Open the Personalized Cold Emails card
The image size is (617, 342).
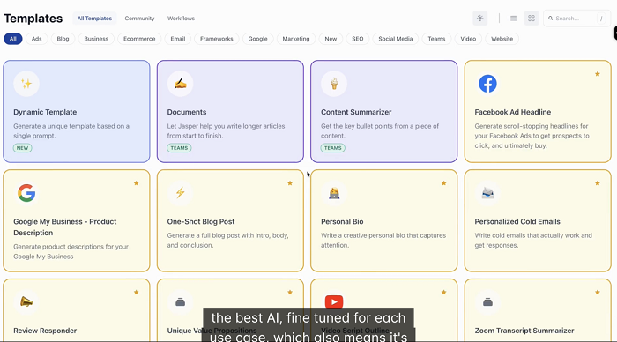point(538,220)
